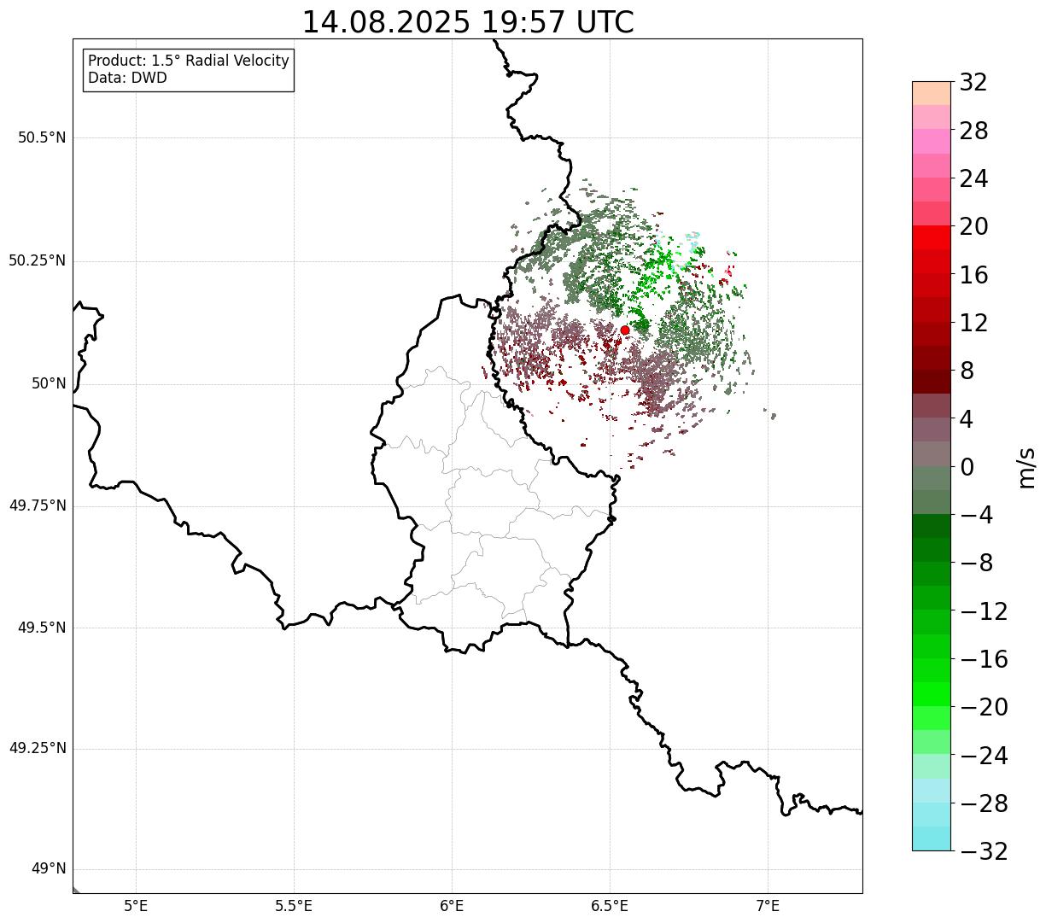This screenshot has width=1046, height=923.
Task: Click the colorbar tick label −32
Action: click(x=984, y=851)
